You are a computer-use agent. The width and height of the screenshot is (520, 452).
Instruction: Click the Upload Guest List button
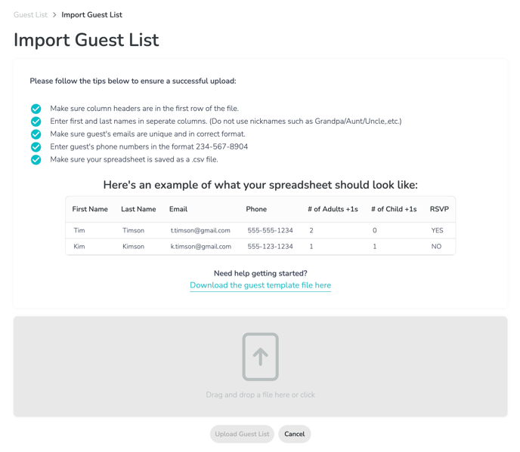242,434
